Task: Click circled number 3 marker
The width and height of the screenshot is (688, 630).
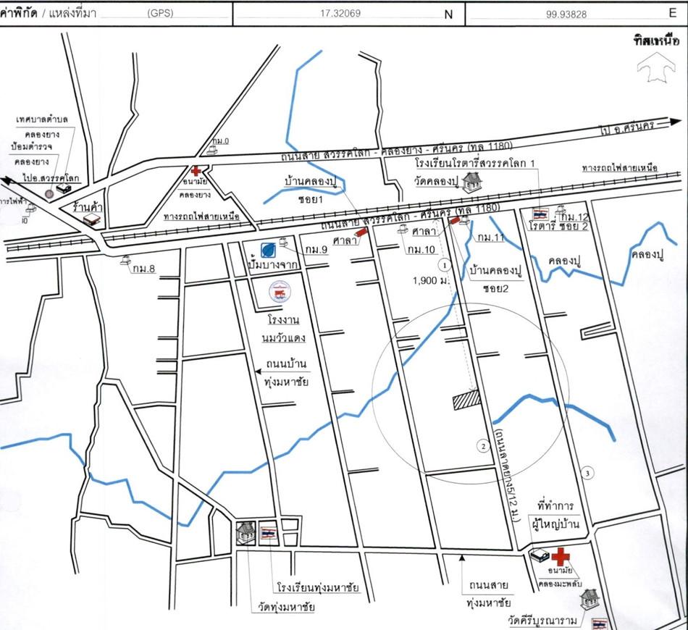Action: pos(588,474)
